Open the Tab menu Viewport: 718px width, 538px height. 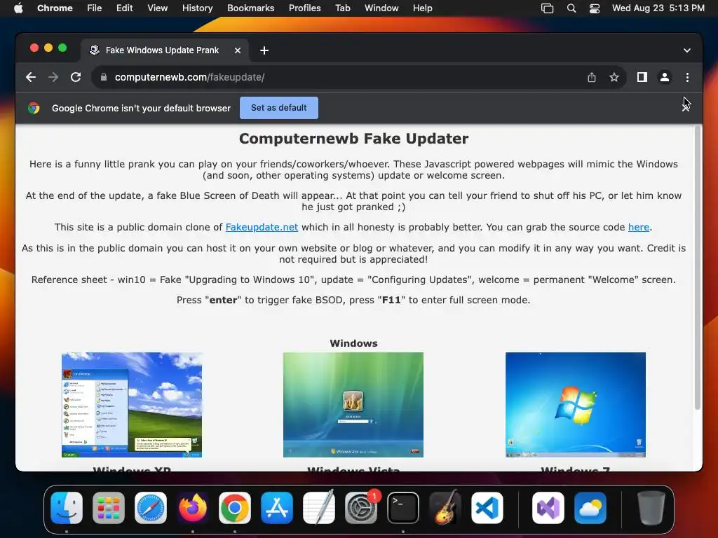tap(342, 8)
